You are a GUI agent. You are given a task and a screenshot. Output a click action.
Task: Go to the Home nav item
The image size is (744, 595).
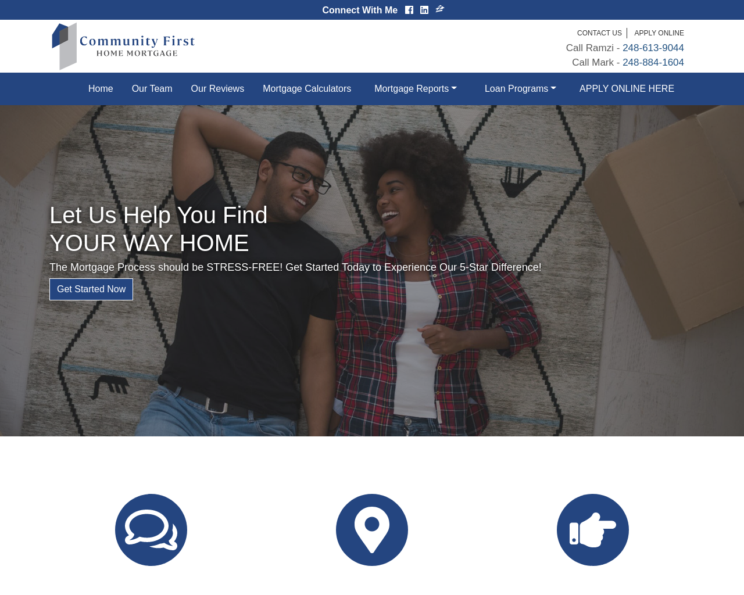(101, 89)
